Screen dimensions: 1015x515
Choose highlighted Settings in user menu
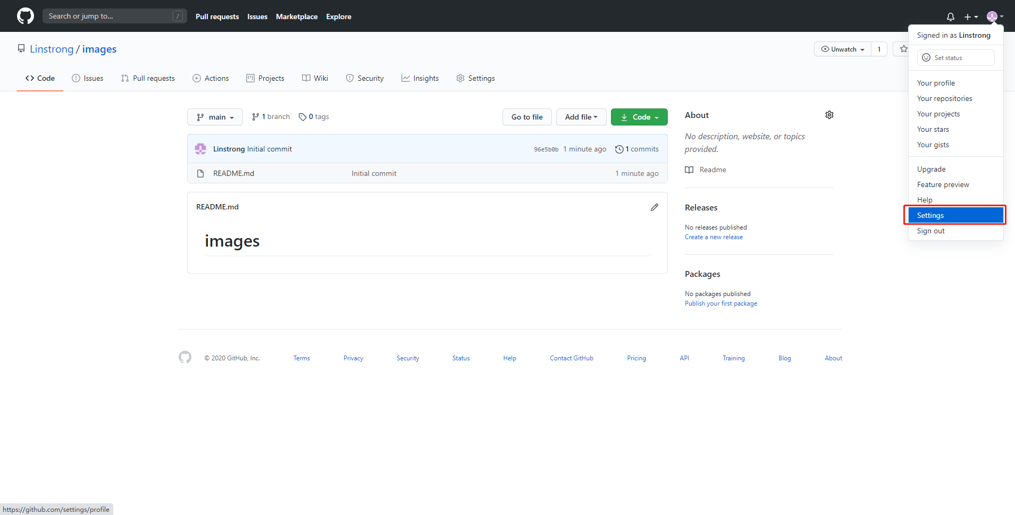tap(956, 215)
